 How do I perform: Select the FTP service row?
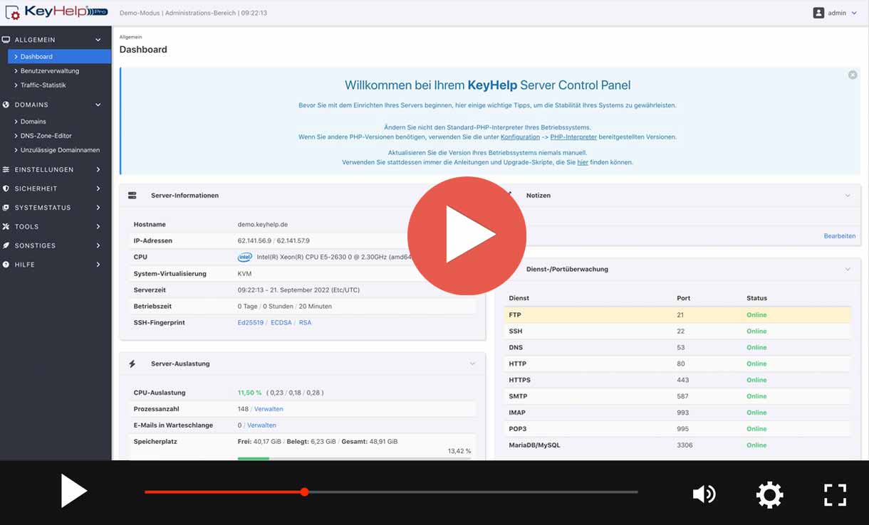677,315
